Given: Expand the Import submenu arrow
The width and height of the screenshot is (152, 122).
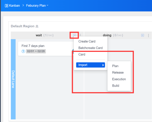Looking at the screenshot, I should pyautogui.click(x=103, y=65).
